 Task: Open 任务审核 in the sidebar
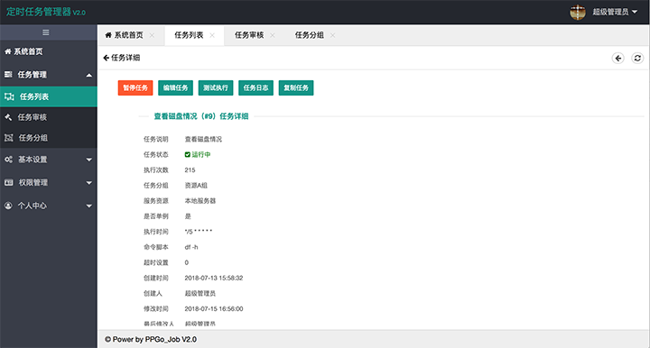[49, 117]
